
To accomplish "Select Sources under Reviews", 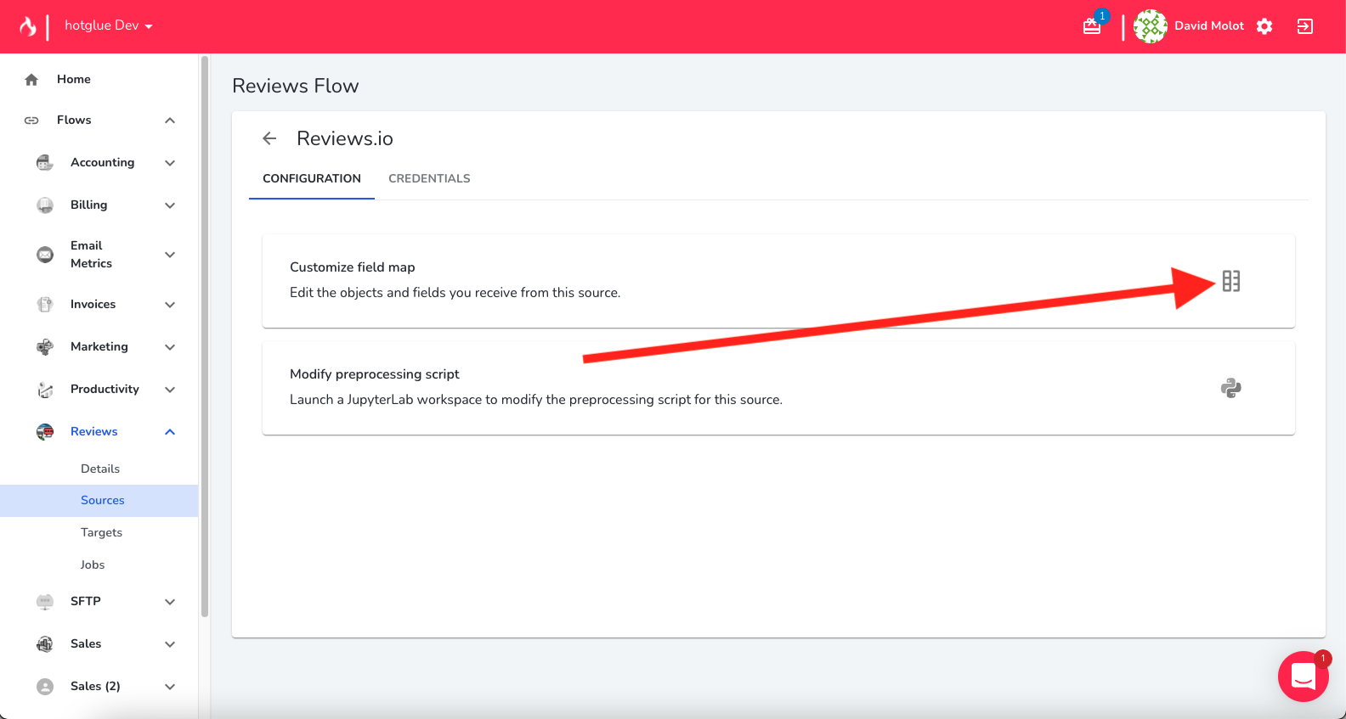I will coord(99,501).
